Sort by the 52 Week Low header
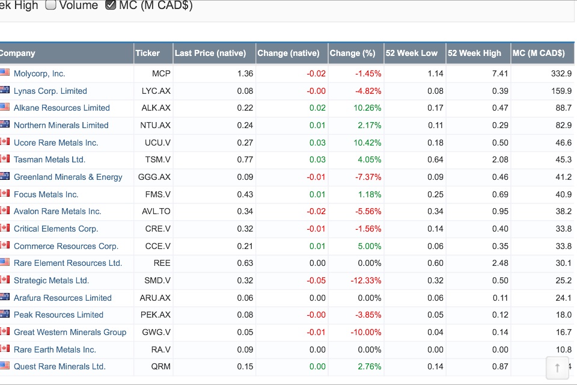577x385 pixels. pyautogui.click(x=412, y=53)
